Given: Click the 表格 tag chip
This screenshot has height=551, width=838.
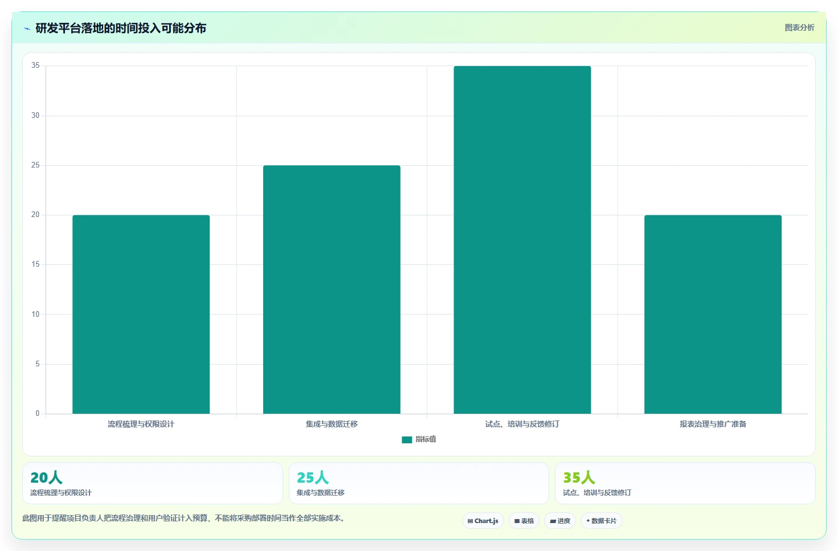Looking at the screenshot, I should 524,521.
